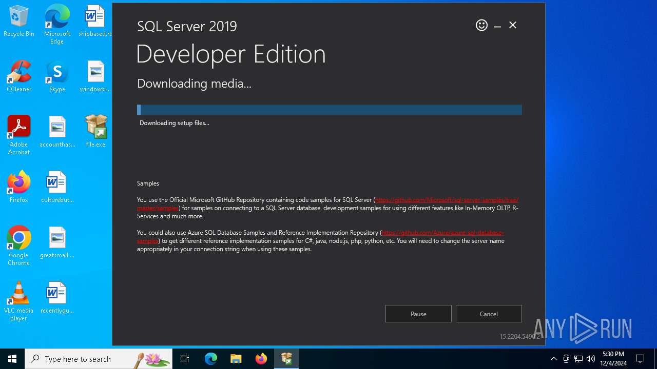Viewport: 657px width, 369px height.
Task: Open the volume control tray icon
Action: click(591, 359)
